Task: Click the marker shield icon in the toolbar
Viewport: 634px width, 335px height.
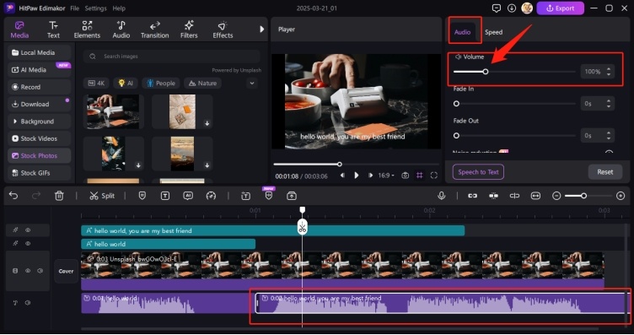Action: click(142, 196)
